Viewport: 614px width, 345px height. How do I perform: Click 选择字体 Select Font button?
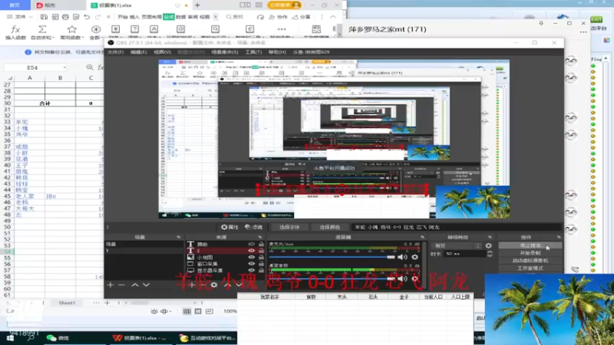point(289,227)
